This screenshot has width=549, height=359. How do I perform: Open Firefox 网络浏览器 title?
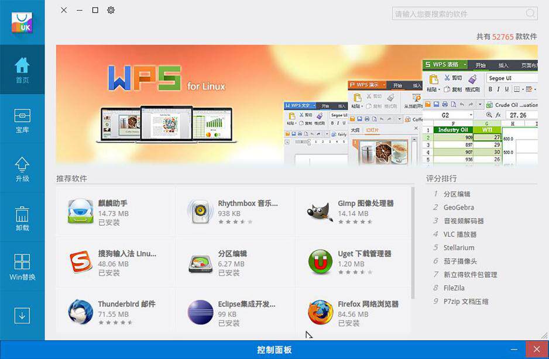coord(368,304)
